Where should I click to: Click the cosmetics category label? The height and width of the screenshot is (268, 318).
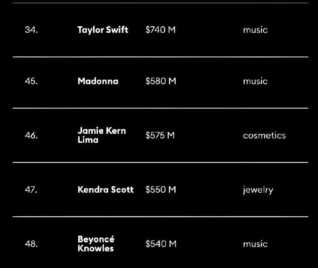coord(264,135)
